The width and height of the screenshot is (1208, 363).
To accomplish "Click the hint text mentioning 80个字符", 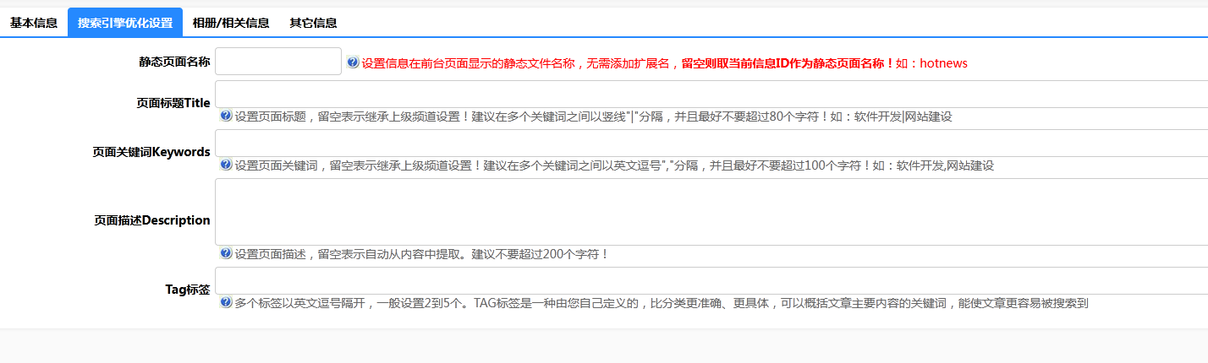I will (x=593, y=116).
